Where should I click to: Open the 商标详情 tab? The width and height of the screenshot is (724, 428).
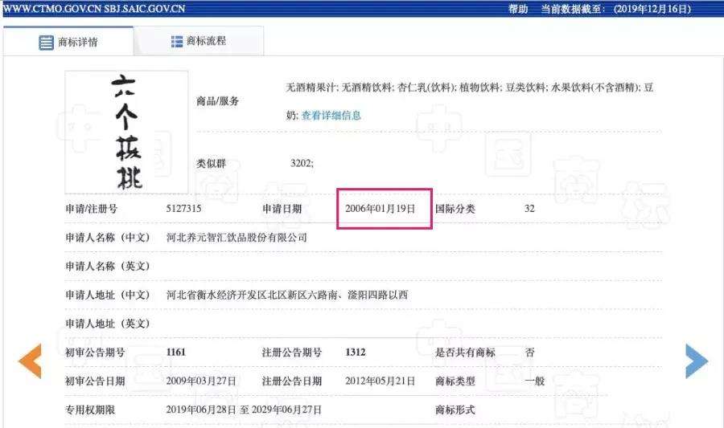(68, 42)
